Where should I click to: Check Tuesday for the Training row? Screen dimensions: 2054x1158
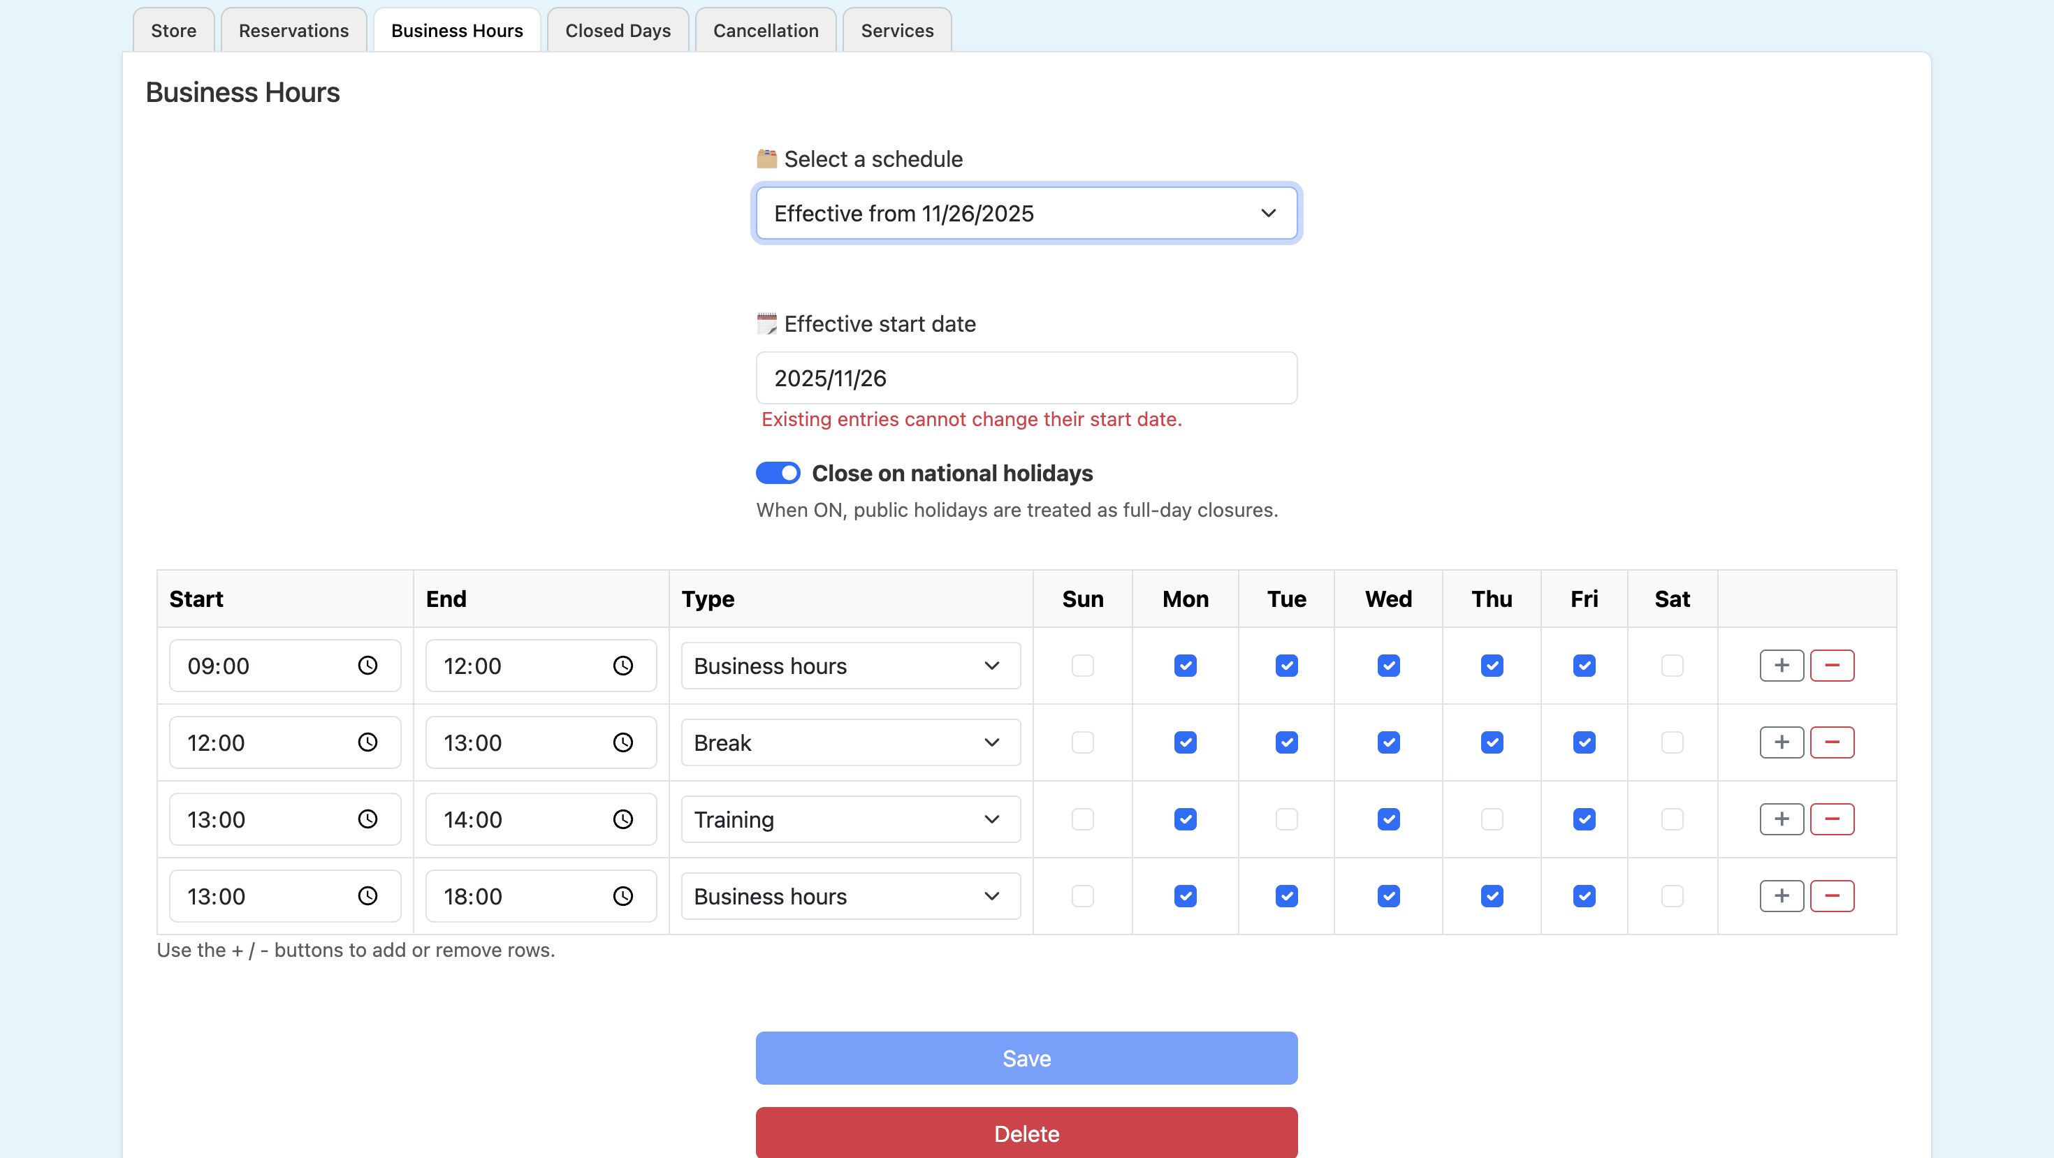(x=1286, y=819)
